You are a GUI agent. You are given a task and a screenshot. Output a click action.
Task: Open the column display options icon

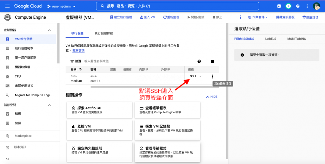[212, 61]
